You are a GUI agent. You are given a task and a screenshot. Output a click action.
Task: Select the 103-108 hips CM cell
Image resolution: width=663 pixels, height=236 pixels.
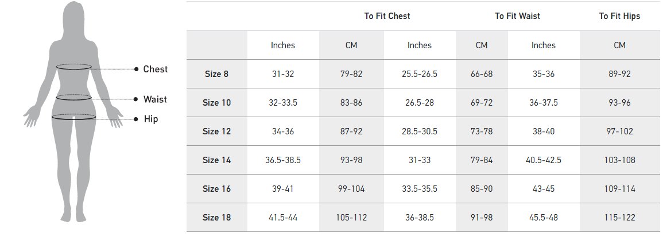point(619,160)
